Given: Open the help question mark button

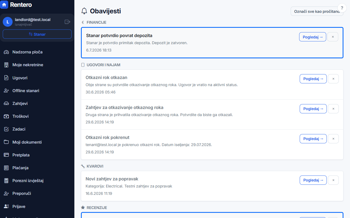Looking at the screenshot, I should (342, 8).
